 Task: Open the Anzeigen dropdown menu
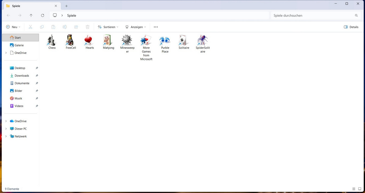pyautogui.click(x=136, y=27)
